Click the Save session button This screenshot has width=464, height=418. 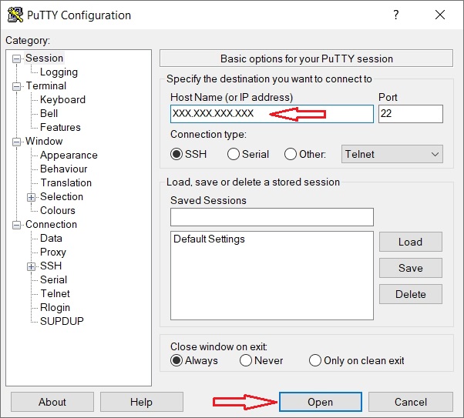click(x=410, y=268)
